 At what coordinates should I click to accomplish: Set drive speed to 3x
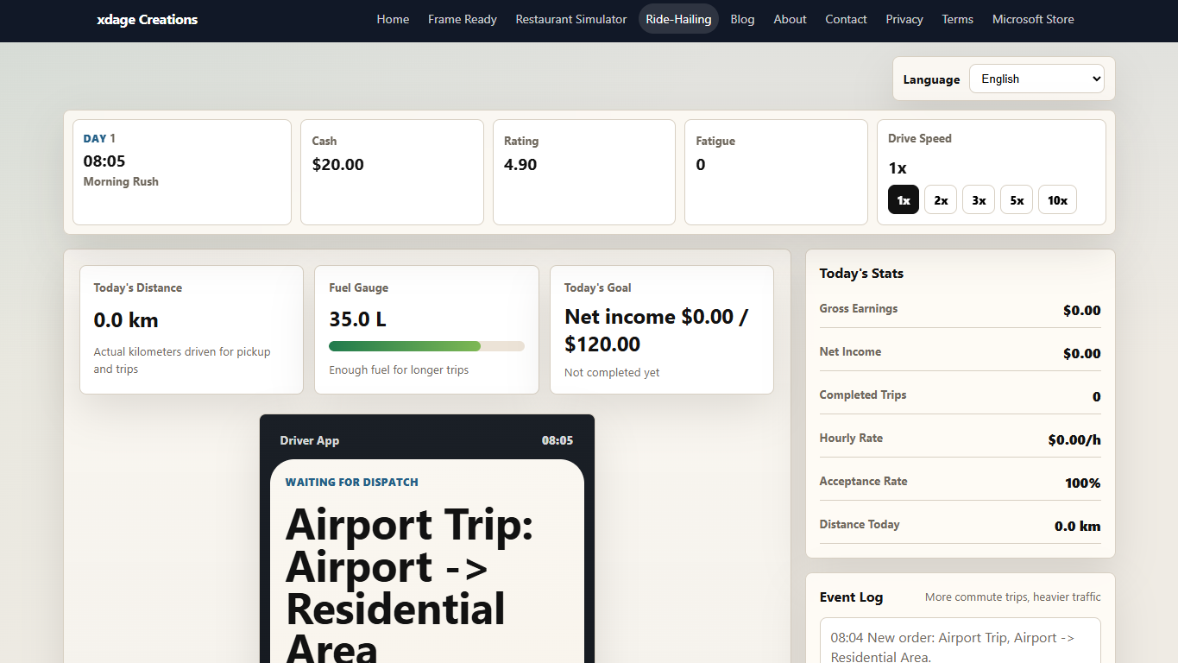[x=979, y=200]
